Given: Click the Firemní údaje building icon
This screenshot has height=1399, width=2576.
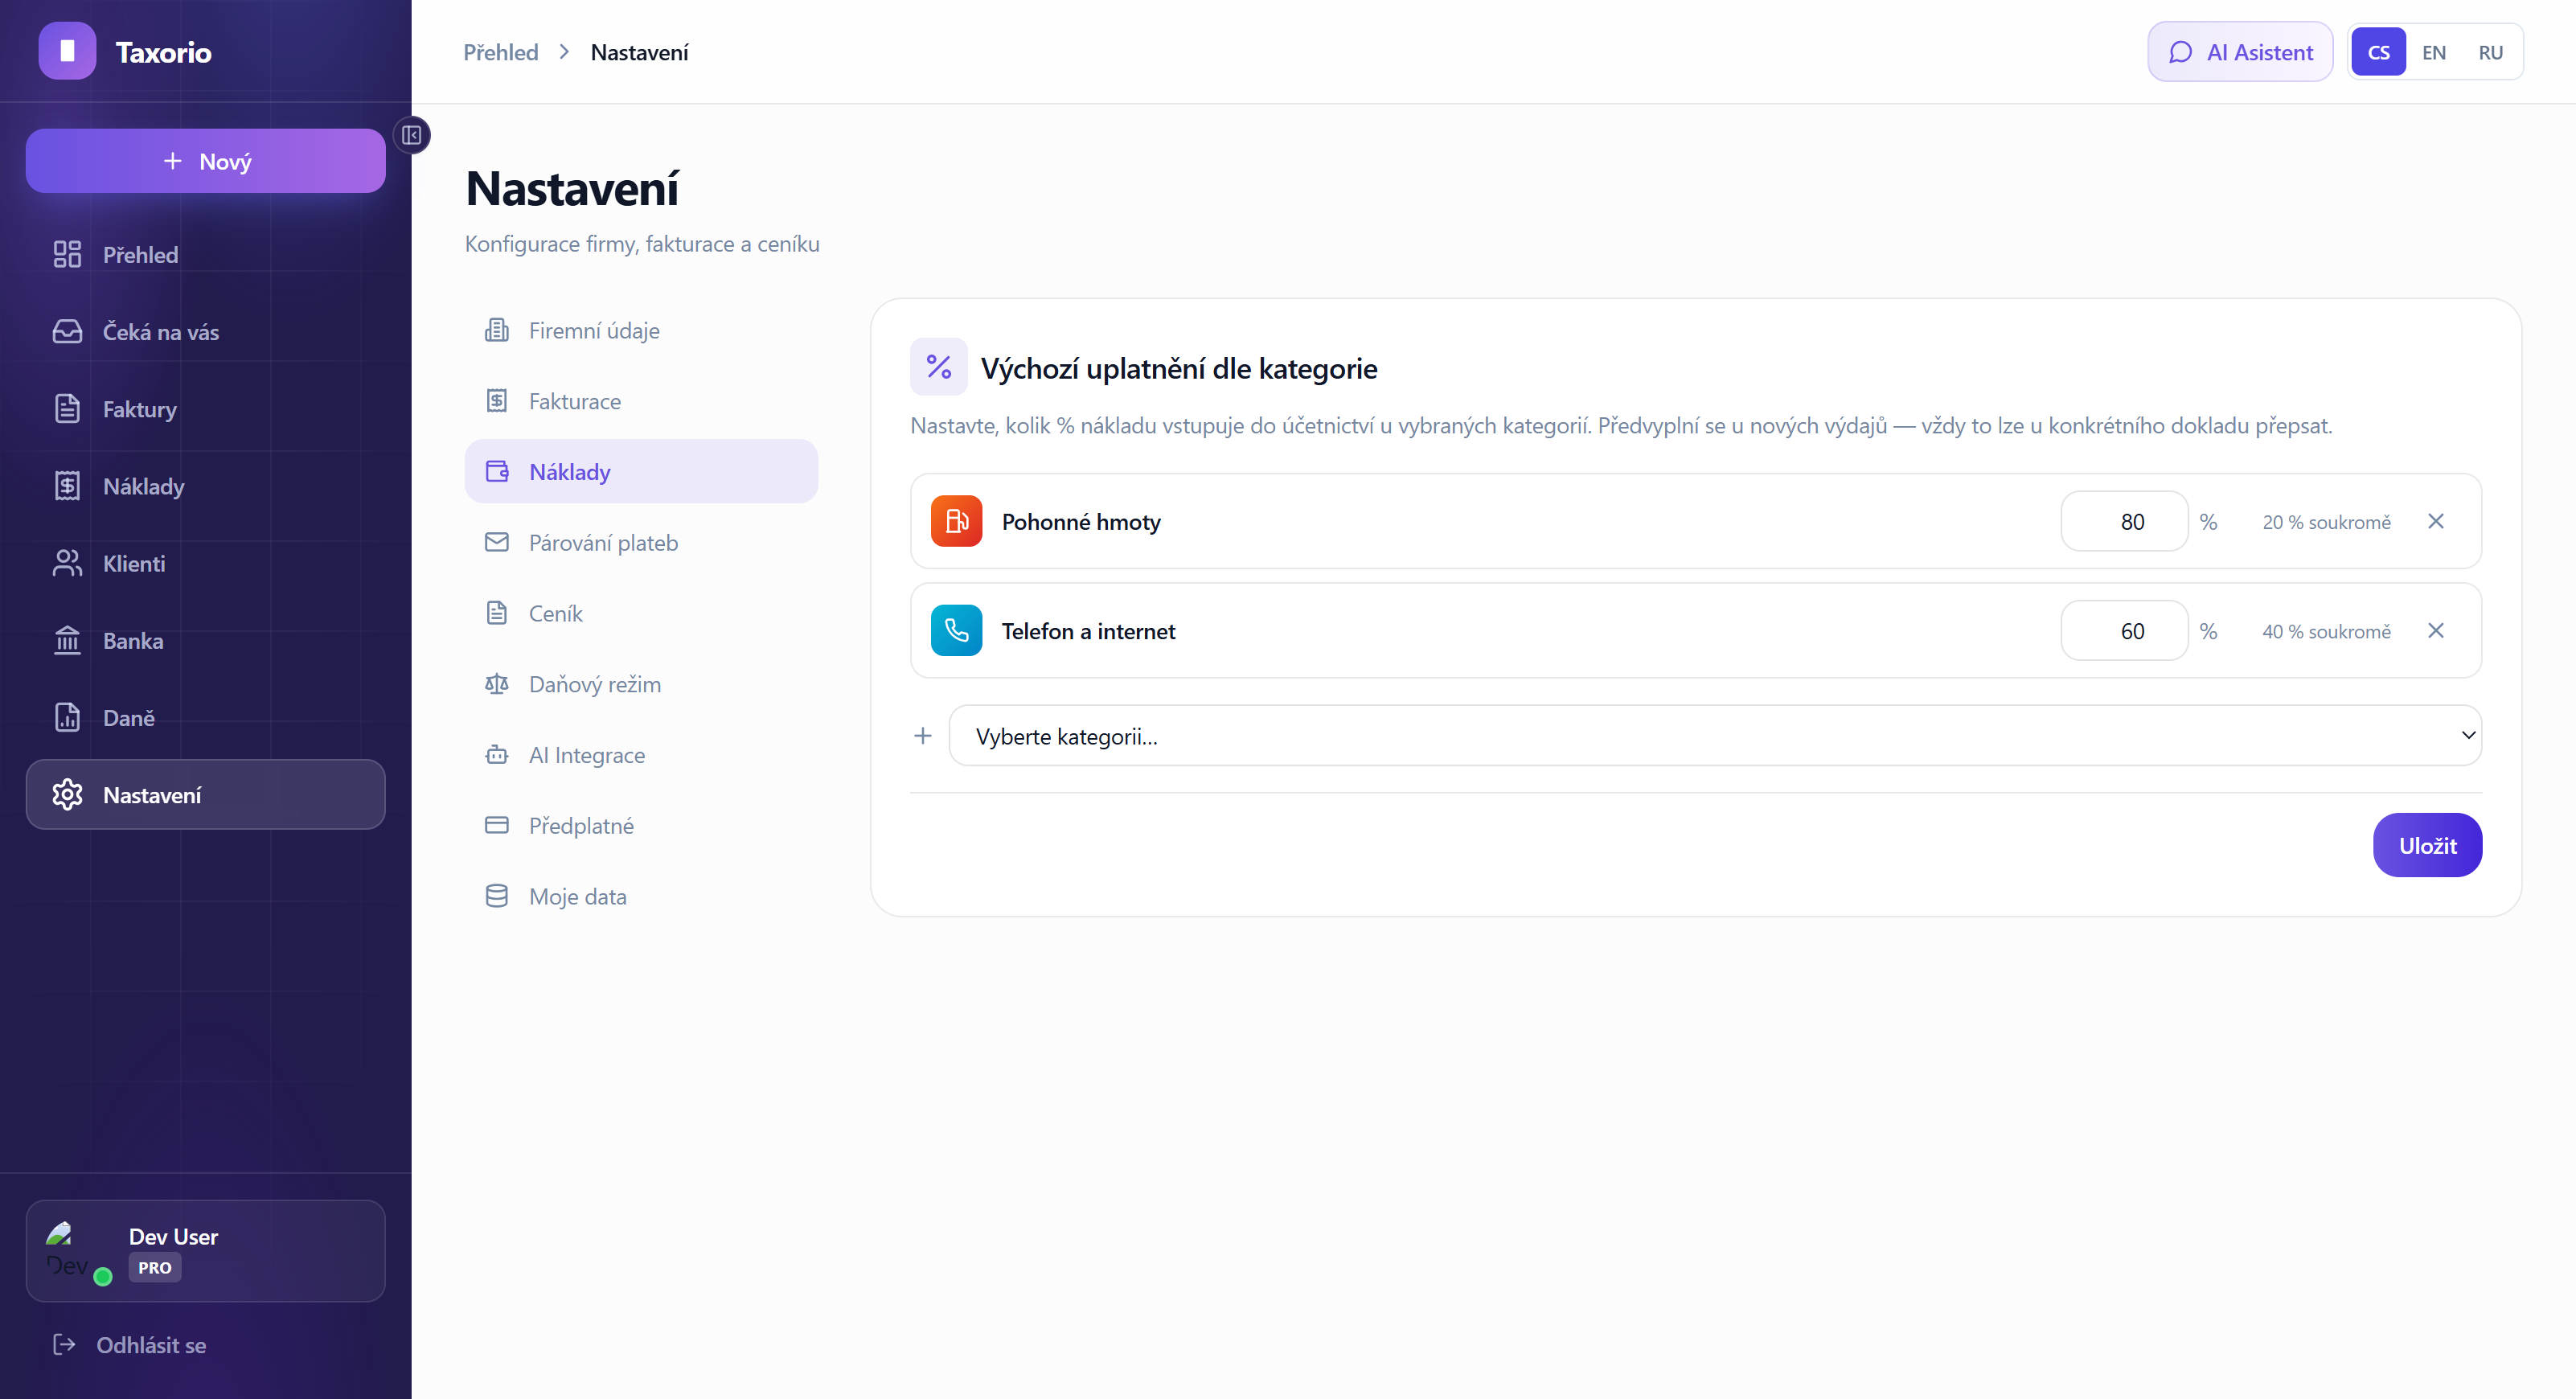Looking at the screenshot, I should (x=497, y=330).
